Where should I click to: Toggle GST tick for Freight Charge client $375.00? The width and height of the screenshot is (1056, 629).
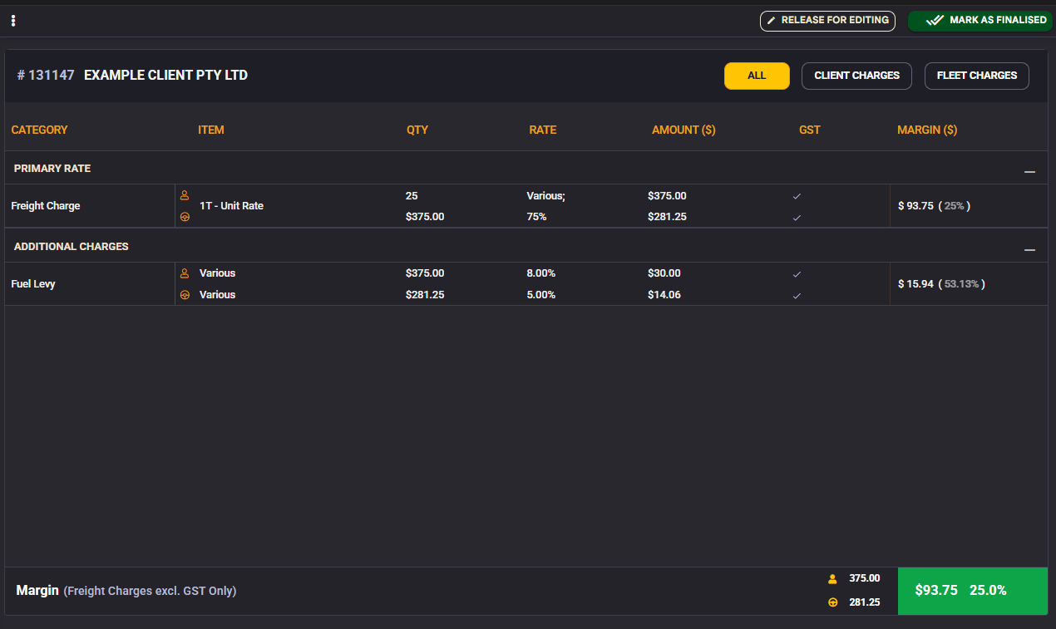pyautogui.click(x=797, y=197)
